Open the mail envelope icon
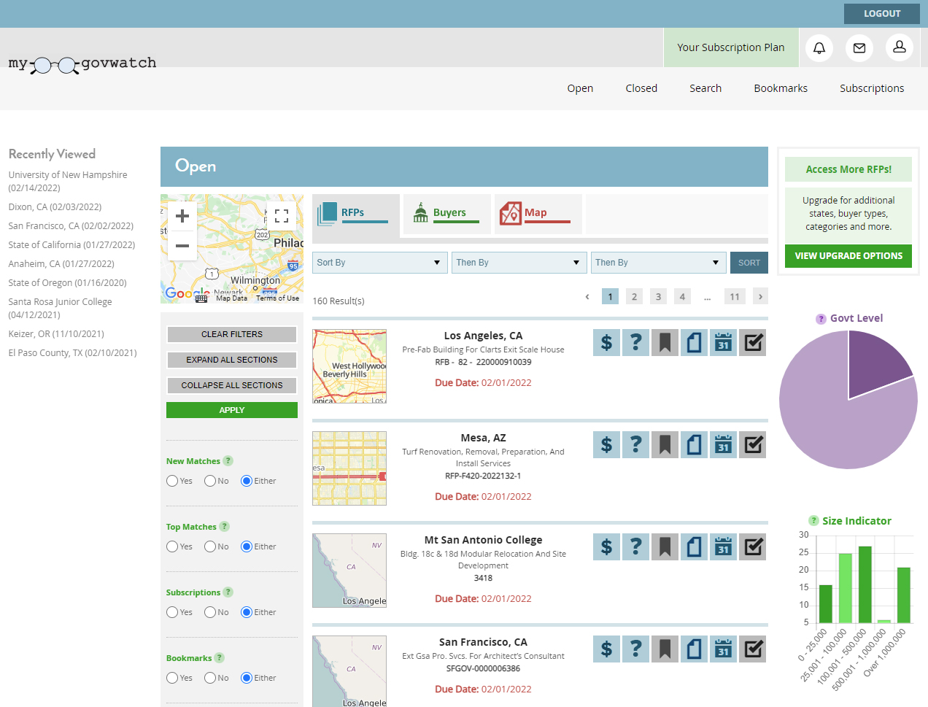The height and width of the screenshot is (707, 928). click(859, 48)
